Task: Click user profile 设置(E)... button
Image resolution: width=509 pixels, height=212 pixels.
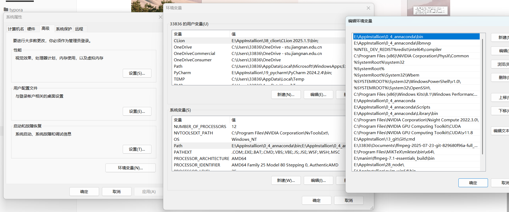Action: (x=137, y=111)
